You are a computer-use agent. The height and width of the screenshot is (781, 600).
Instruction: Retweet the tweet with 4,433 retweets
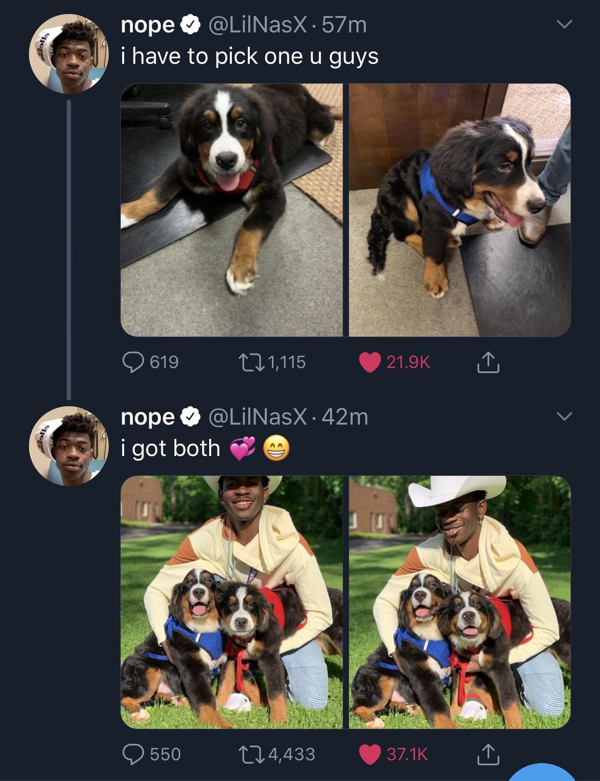tap(250, 754)
